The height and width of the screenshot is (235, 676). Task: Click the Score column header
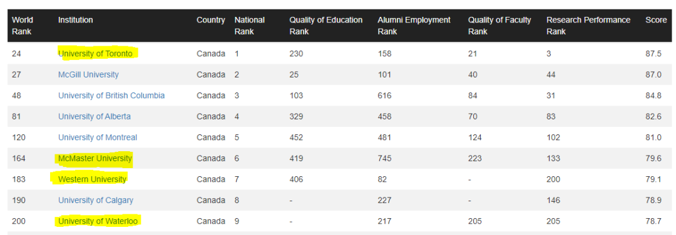656,20
